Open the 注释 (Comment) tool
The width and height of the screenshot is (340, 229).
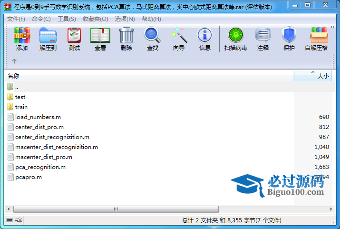tap(263, 39)
